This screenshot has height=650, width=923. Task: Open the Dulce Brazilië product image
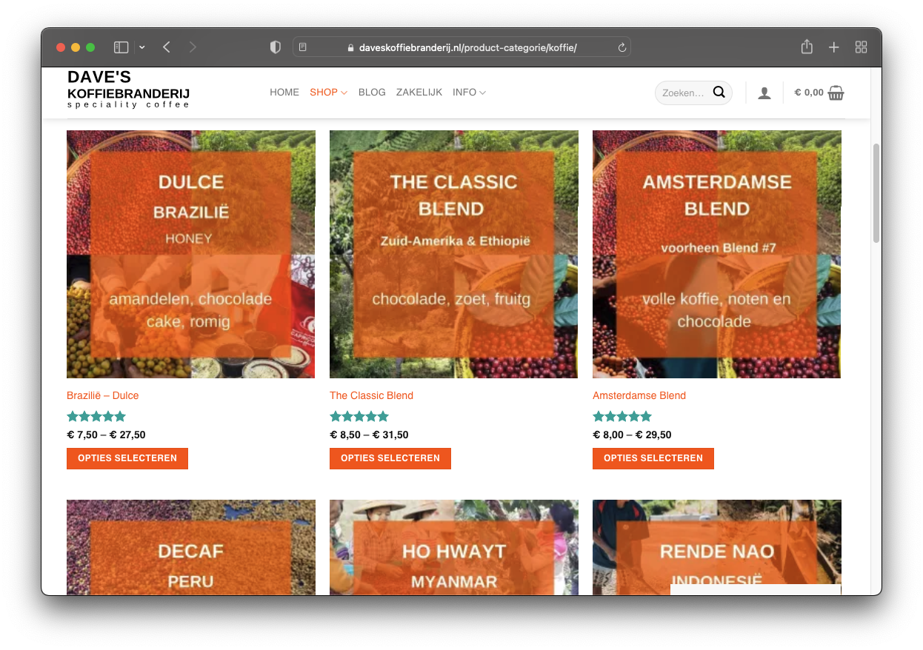tap(191, 255)
